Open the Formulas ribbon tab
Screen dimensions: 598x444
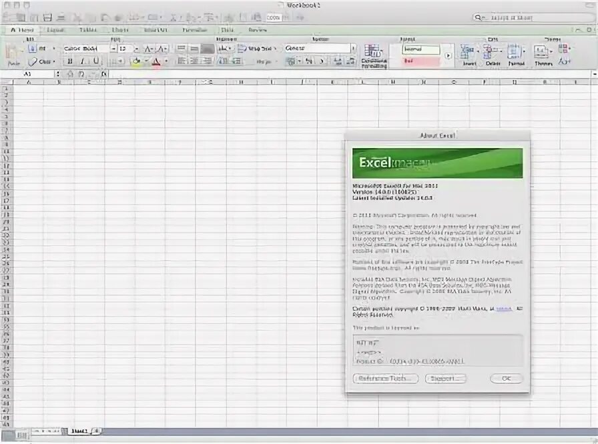[194, 30]
